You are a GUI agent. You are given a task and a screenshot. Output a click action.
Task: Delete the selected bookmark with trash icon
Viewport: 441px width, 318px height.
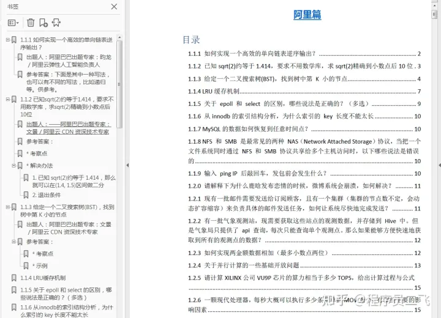click(31, 23)
